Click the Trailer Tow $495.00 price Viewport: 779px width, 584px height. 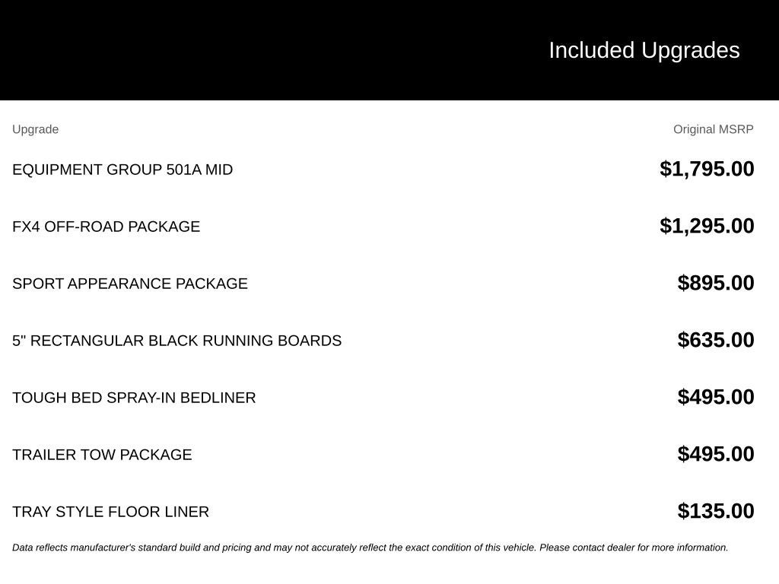(715, 455)
